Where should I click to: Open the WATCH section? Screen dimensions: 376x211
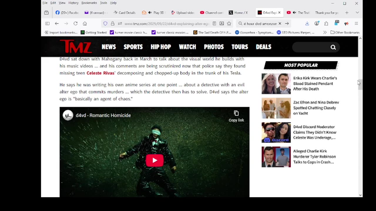click(x=187, y=47)
